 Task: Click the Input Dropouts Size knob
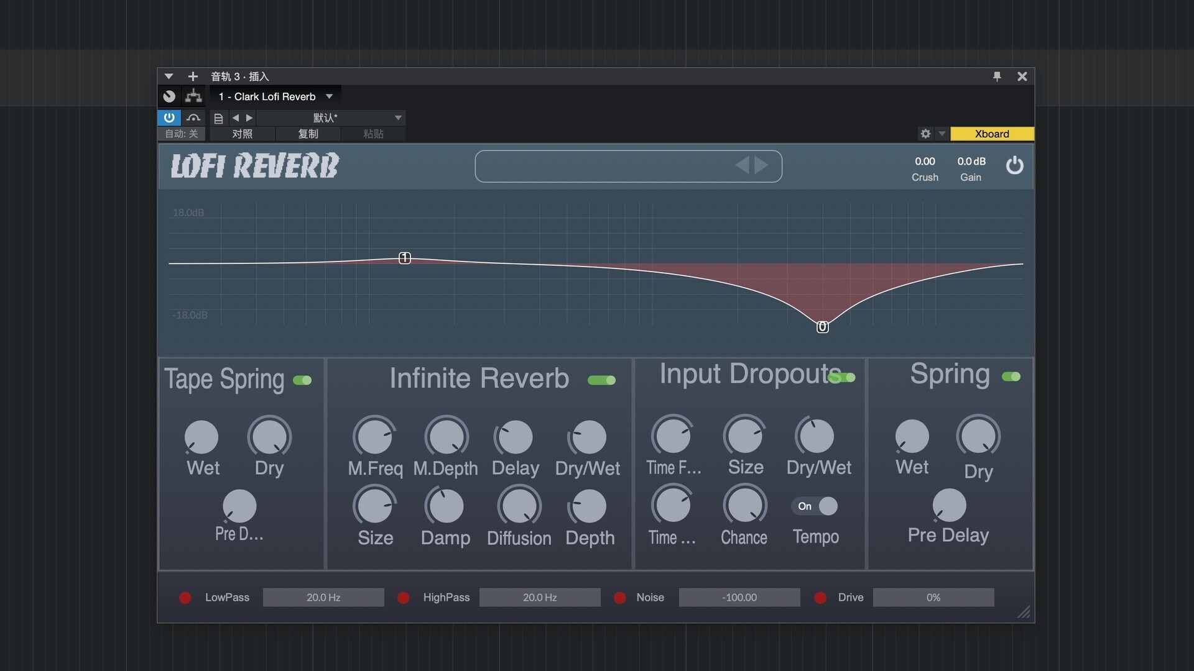click(x=744, y=436)
